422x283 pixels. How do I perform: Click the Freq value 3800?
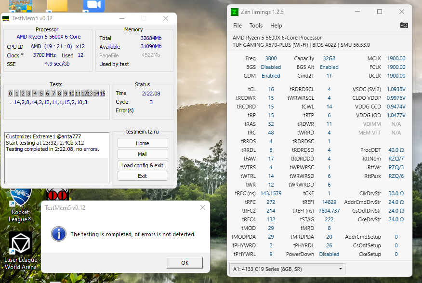click(x=271, y=58)
